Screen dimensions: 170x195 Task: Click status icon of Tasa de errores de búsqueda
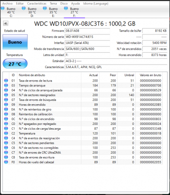[6, 100]
